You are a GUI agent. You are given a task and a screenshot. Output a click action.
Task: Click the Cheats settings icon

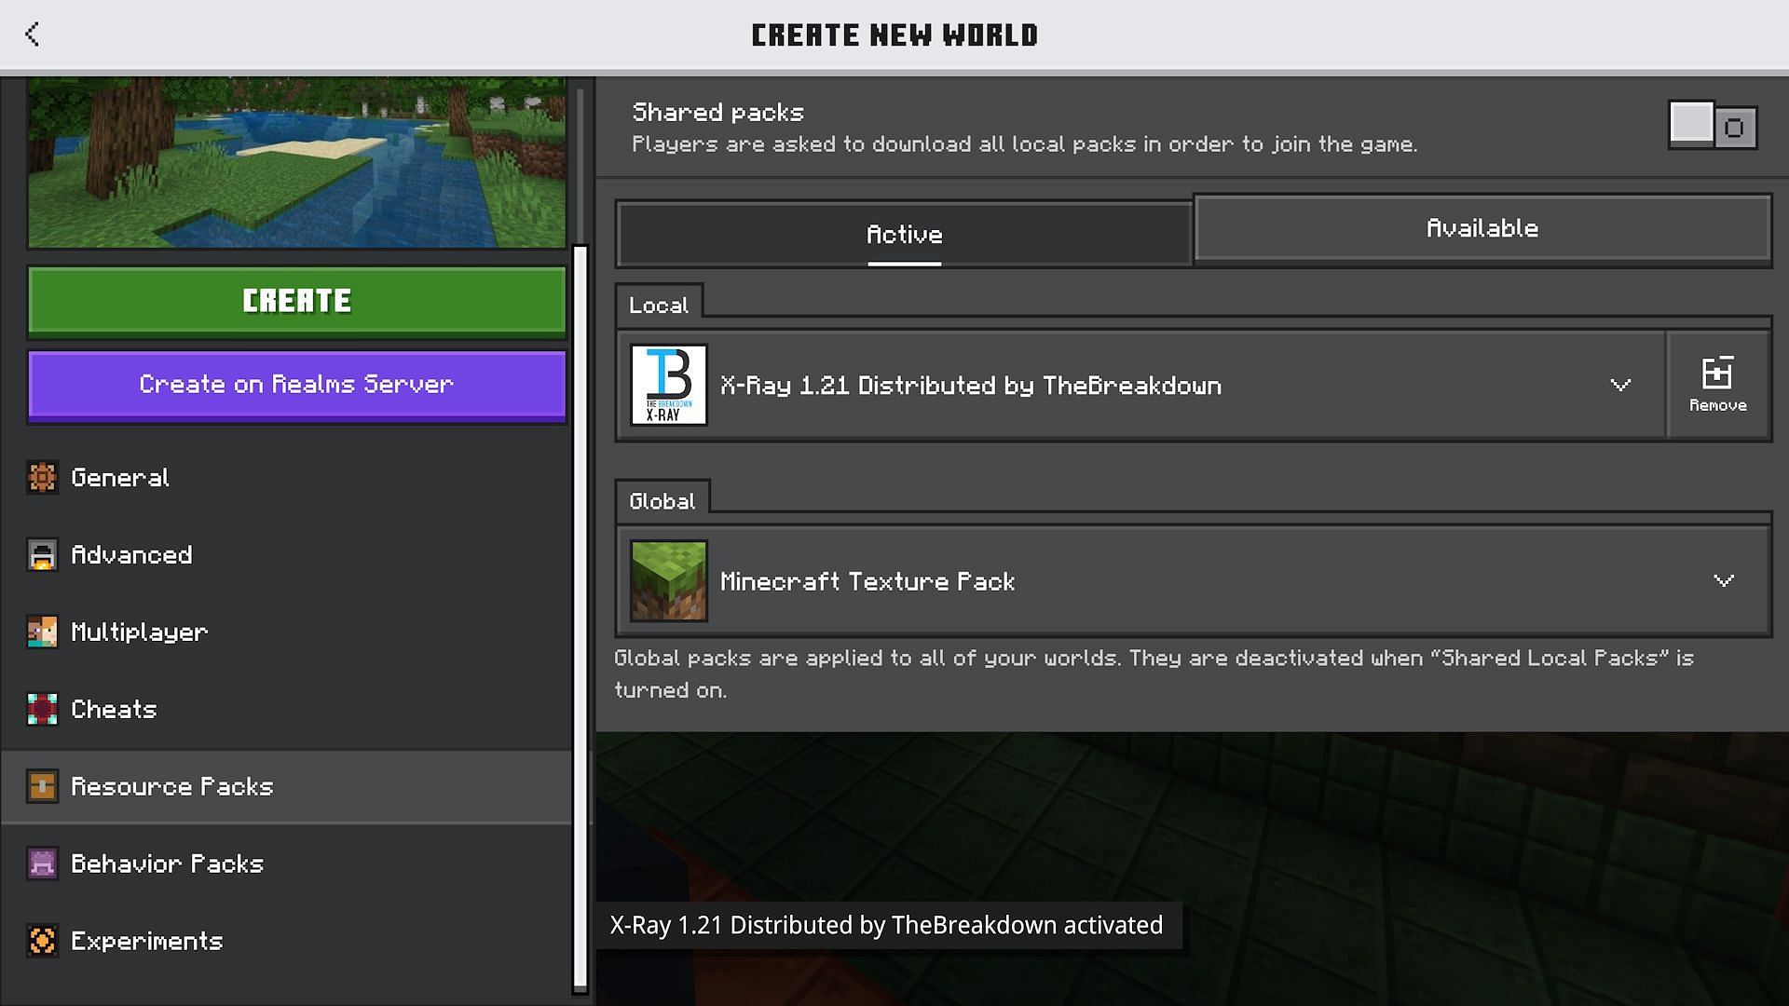point(41,708)
